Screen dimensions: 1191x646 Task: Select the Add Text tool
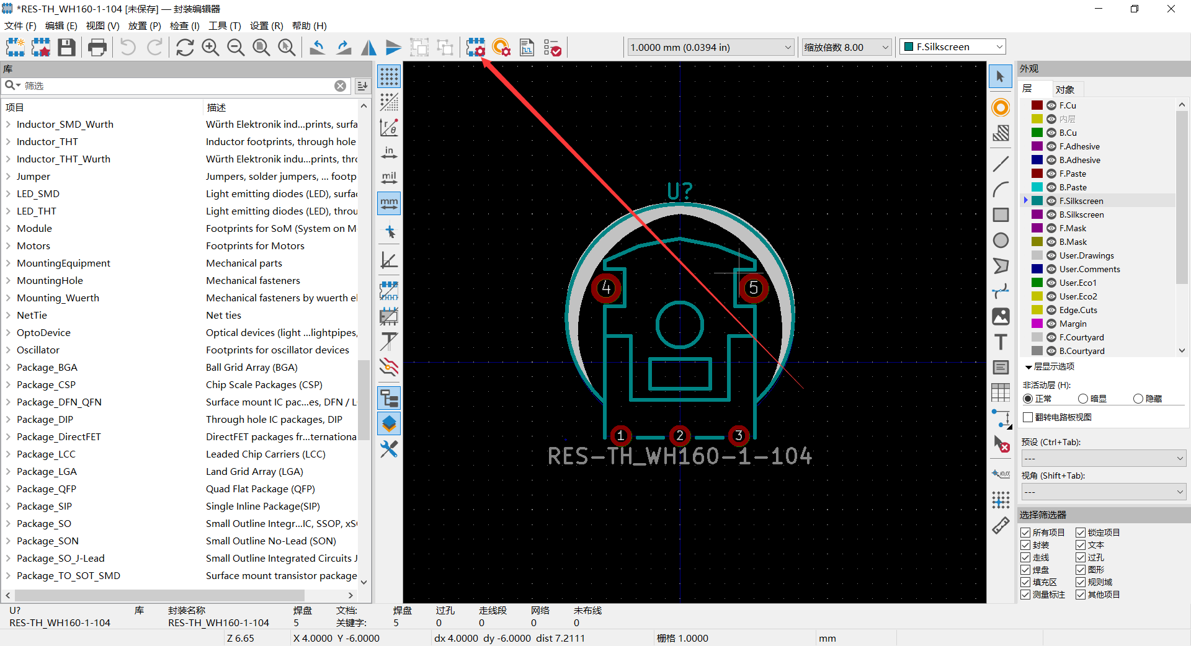coord(1000,342)
